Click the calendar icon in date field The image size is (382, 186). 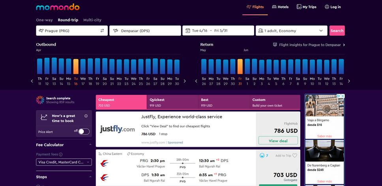point(187,30)
